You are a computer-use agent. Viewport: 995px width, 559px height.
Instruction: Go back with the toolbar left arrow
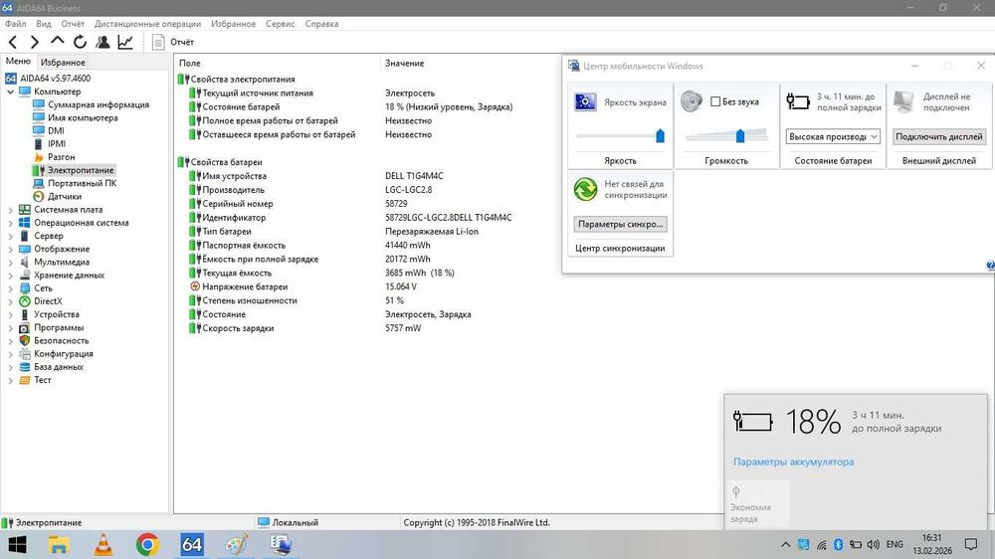tap(13, 42)
